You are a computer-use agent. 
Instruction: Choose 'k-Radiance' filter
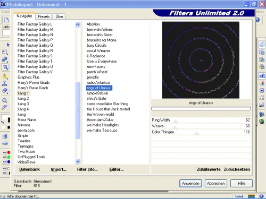96,56
